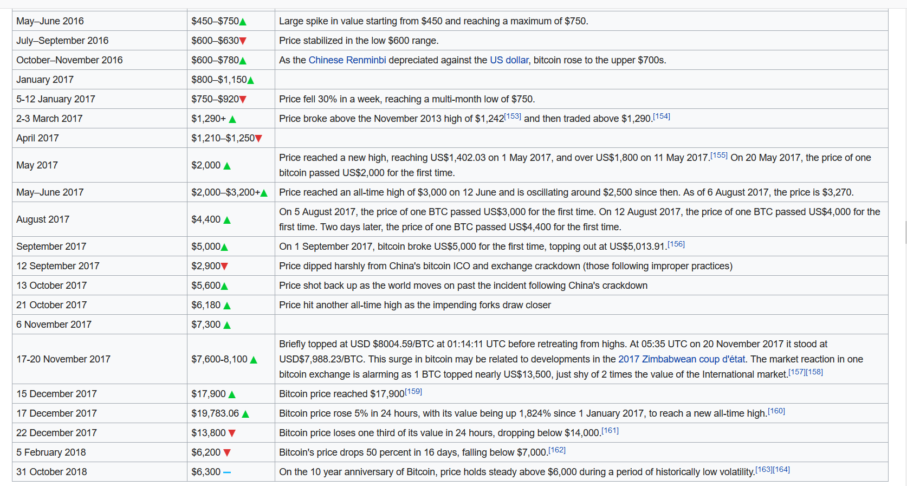Select the '5 February 2018' date cell
The height and width of the screenshot is (486, 907).
(x=100, y=452)
